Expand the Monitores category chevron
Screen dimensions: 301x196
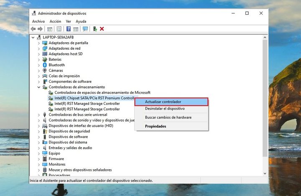[x=39, y=165]
